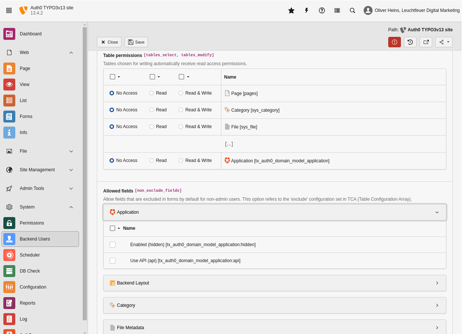462x334 pixels.
Task: Open the search magnifier icon
Action: (352, 10)
